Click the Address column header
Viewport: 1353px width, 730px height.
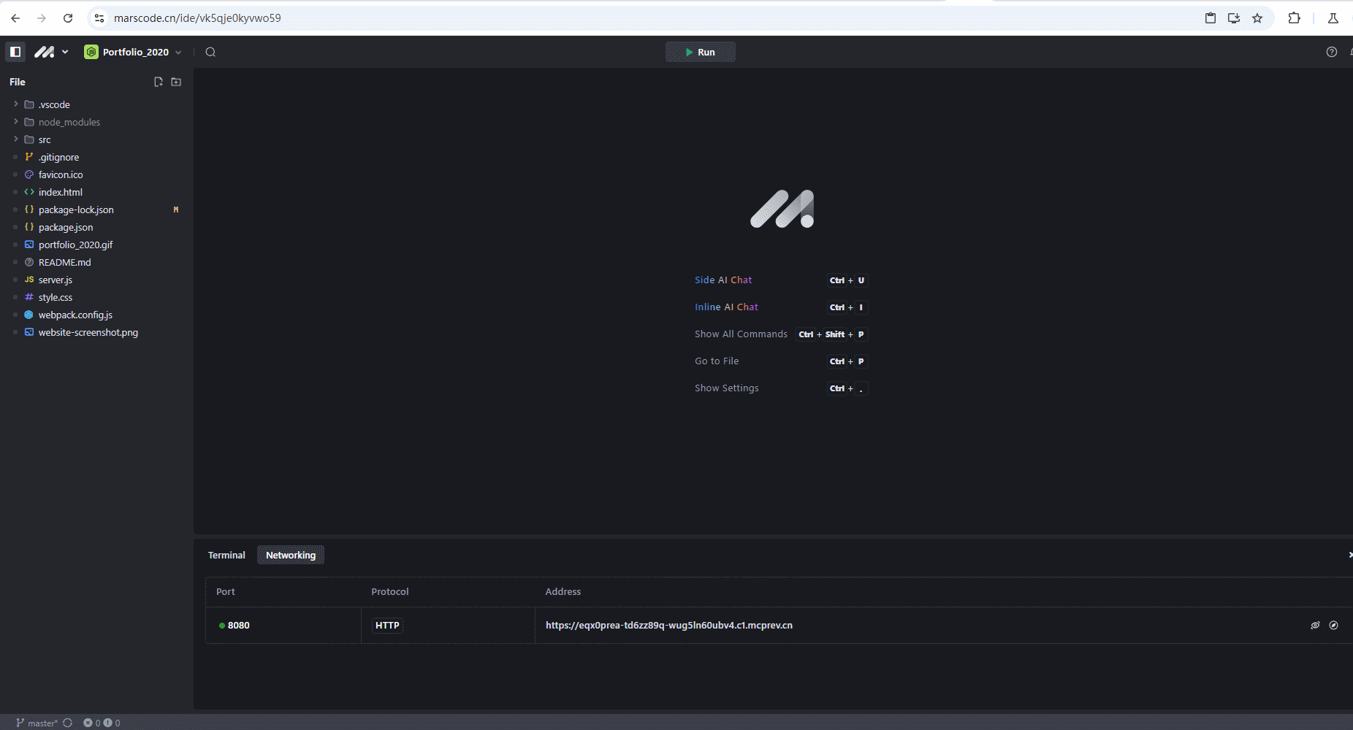point(563,592)
